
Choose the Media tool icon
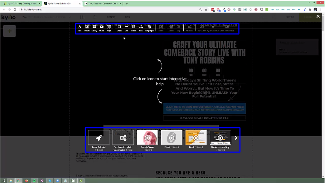coord(102,28)
